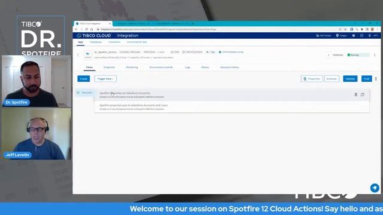This screenshot has height=215, width=383.
Task: Open the Properties button
Action: [312, 79]
